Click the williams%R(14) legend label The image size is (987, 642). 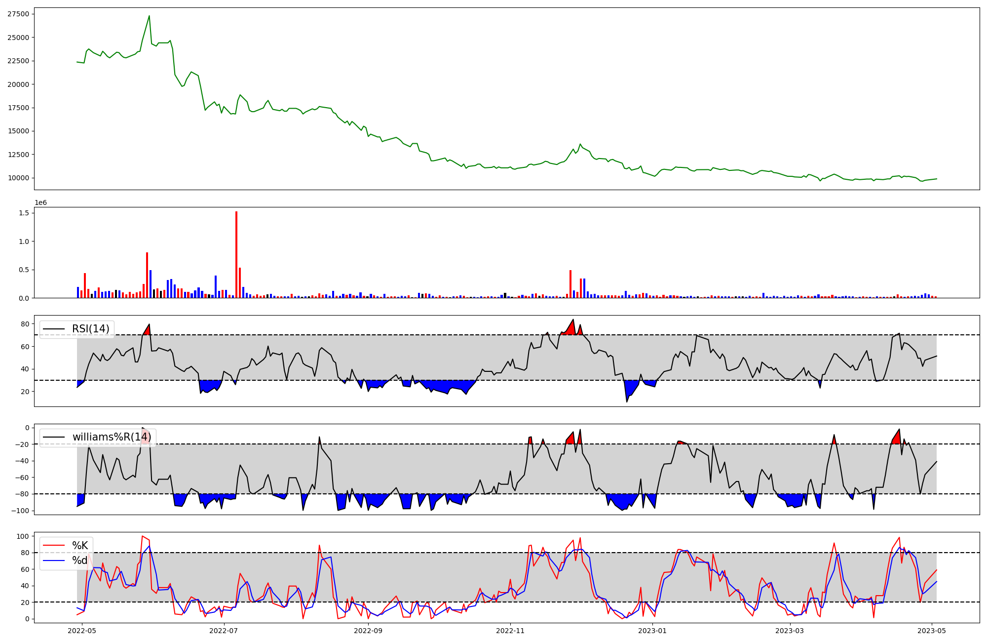tap(112, 437)
